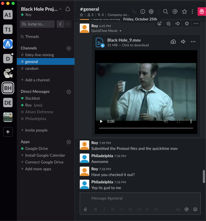Attach a file with the paperclip

pyautogui.click(x=85, y=209)
